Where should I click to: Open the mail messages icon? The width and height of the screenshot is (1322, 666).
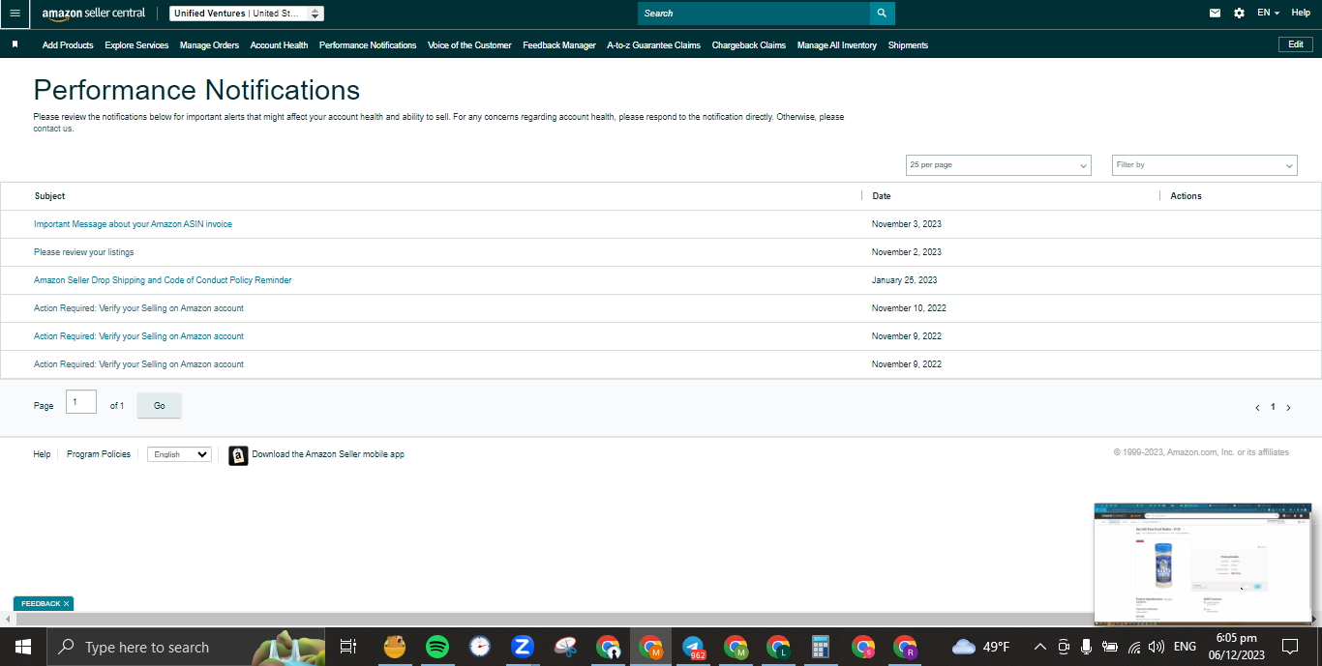(x=1215, y=14)
